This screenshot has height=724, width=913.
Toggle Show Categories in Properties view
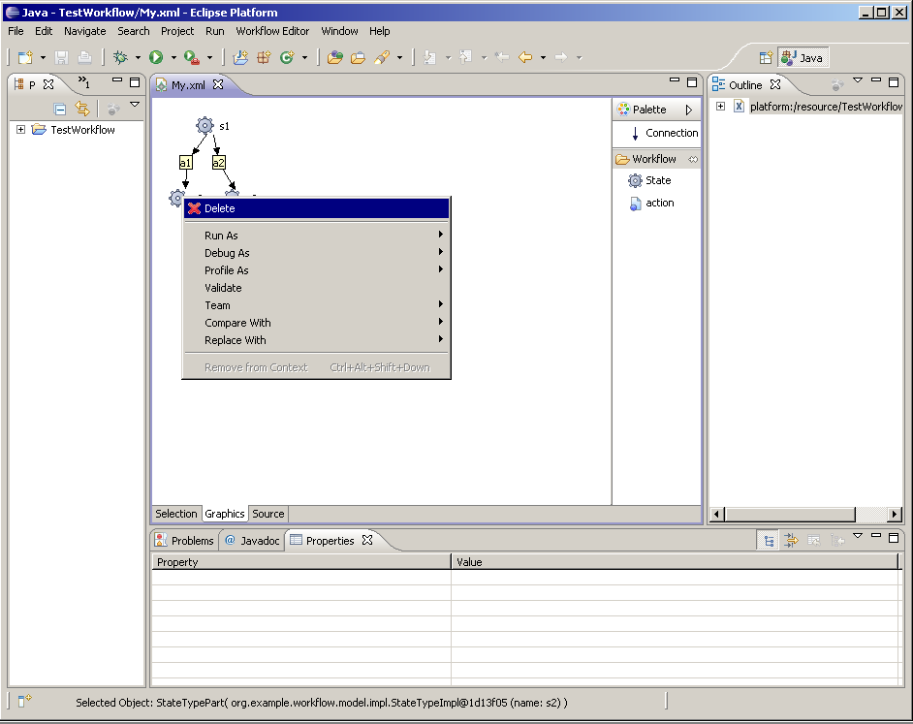coord(768,541)
